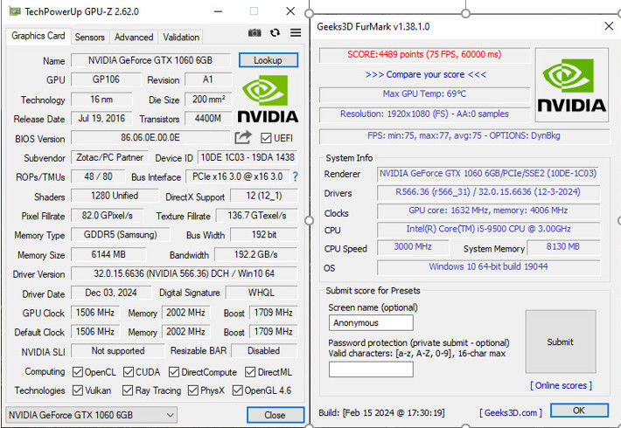The height and width of the screenshot is (428, 621).
Task: Click the password protection input field
Action: click(x=371, y=369)
